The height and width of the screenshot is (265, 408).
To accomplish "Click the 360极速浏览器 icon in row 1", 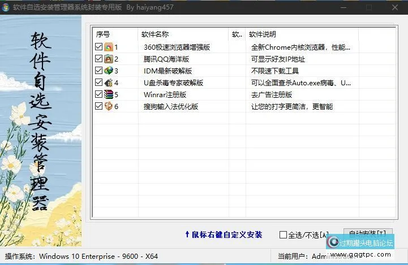I will coord(109,47).
